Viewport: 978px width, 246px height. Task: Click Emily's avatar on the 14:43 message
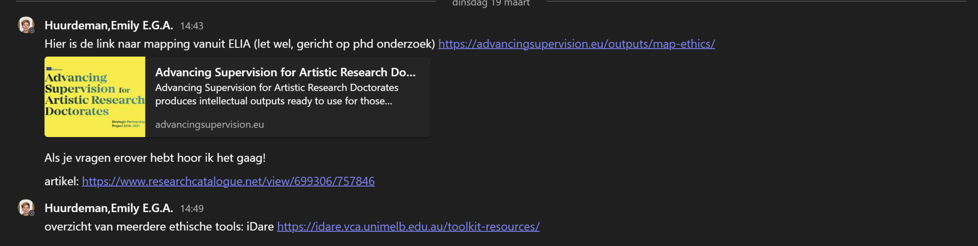pyautogui.click(x=25, y=24)
